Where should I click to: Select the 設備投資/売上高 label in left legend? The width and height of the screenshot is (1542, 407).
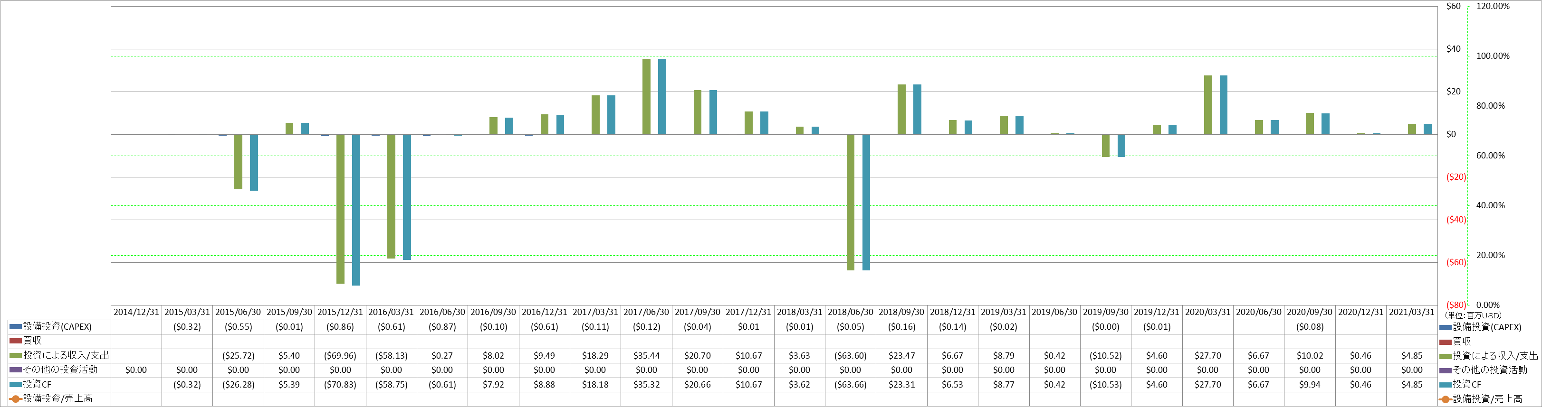[x=57, y=398]
